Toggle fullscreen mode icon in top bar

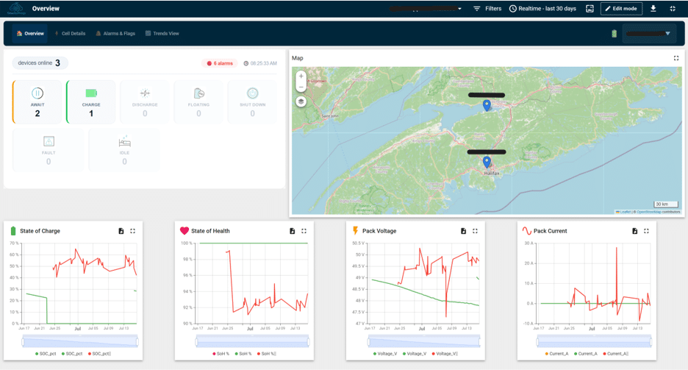click(673, 8)
